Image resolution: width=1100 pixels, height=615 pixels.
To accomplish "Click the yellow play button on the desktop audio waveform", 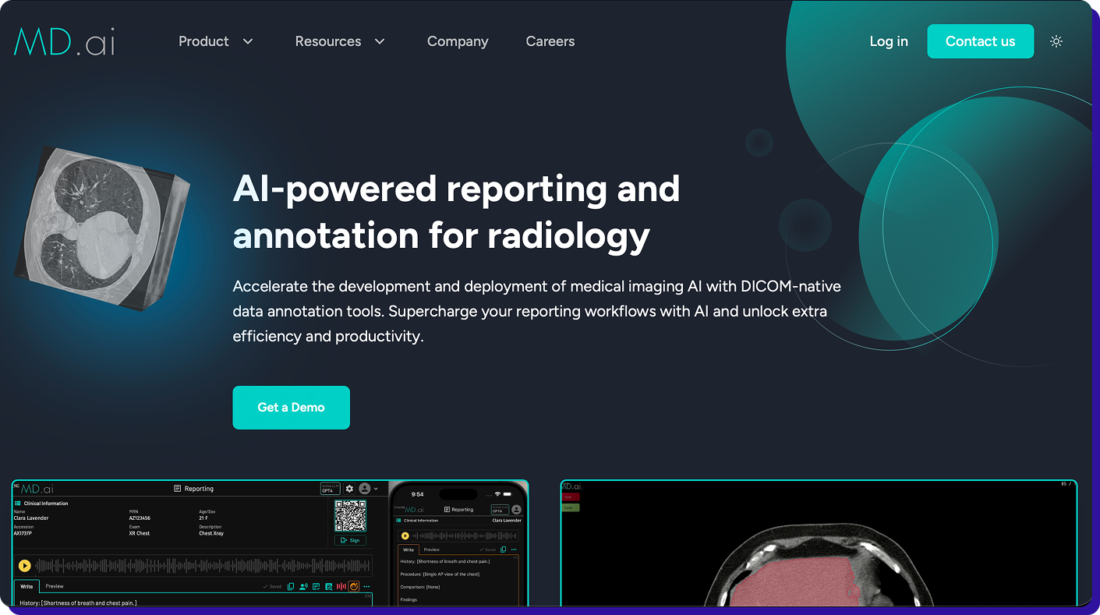I will pyautogui.click(x=24, y=566).
